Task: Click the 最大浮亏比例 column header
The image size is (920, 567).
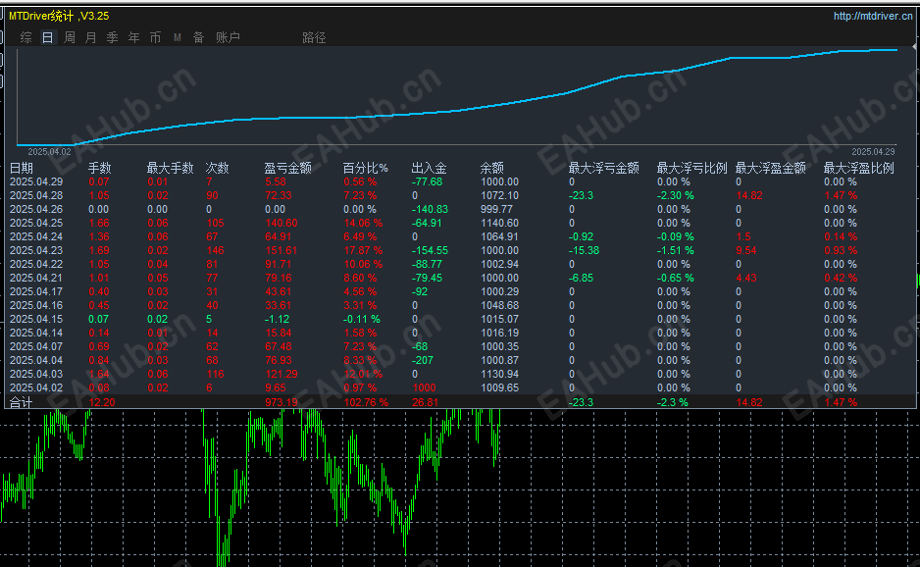Action: click(691, 168)
